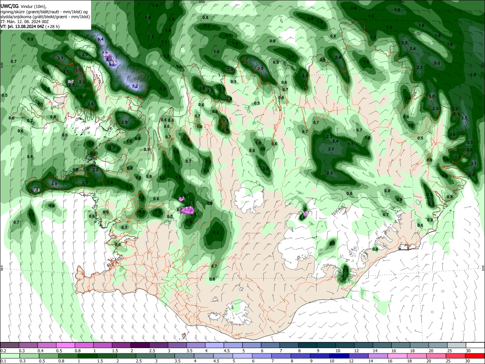Select bottom-row deep blue swatch between 10 and 12
Viewport: 485px width, 364px height.
(339, 356)
